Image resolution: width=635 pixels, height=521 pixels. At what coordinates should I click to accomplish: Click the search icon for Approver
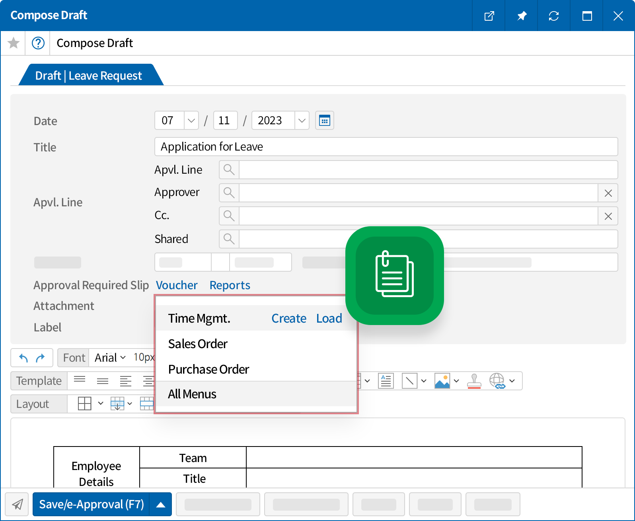tap(229, 193)
